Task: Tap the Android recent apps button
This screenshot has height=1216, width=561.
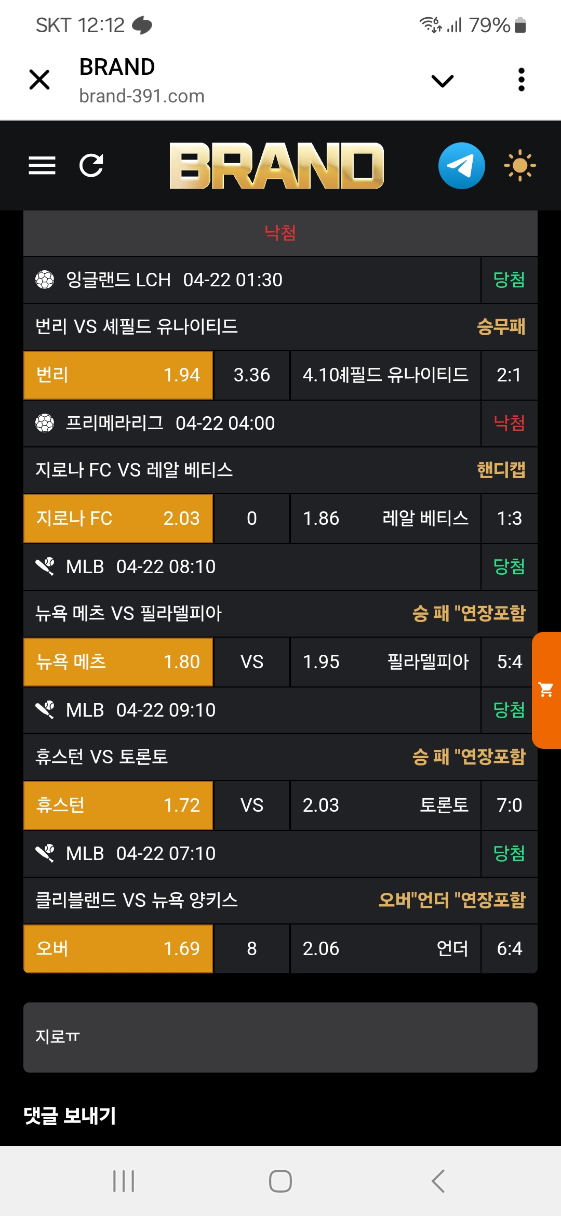Action: [x=124, y=1181]
